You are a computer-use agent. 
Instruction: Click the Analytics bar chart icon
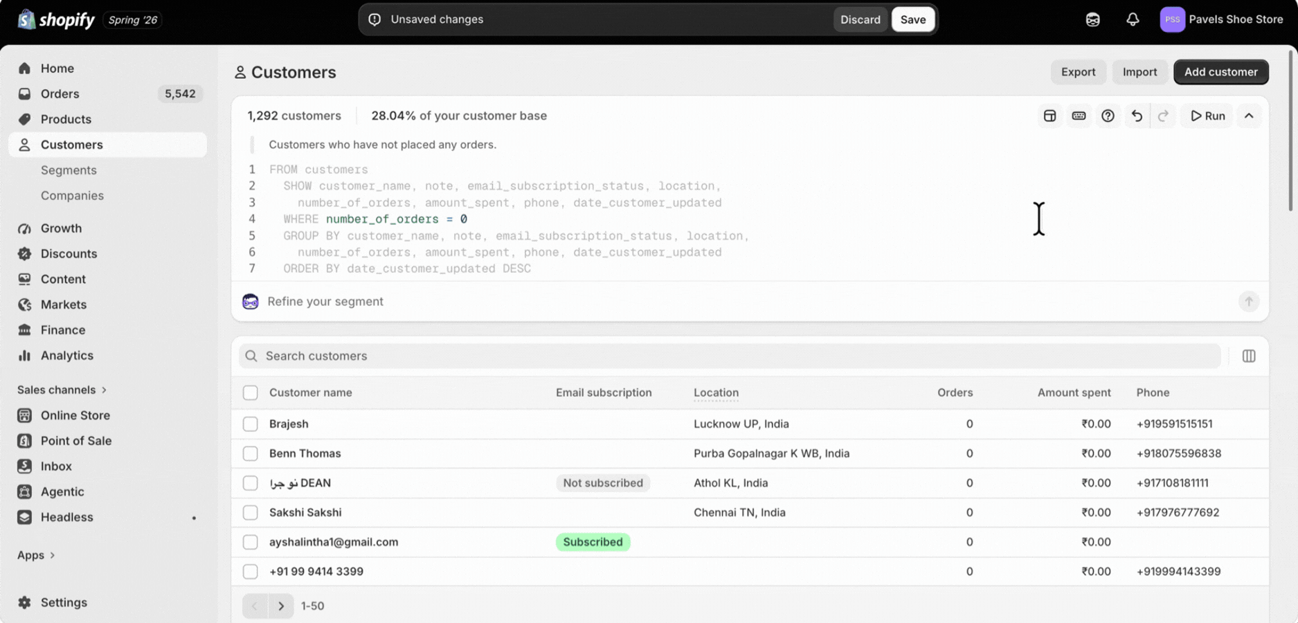[x=24, y=355]
